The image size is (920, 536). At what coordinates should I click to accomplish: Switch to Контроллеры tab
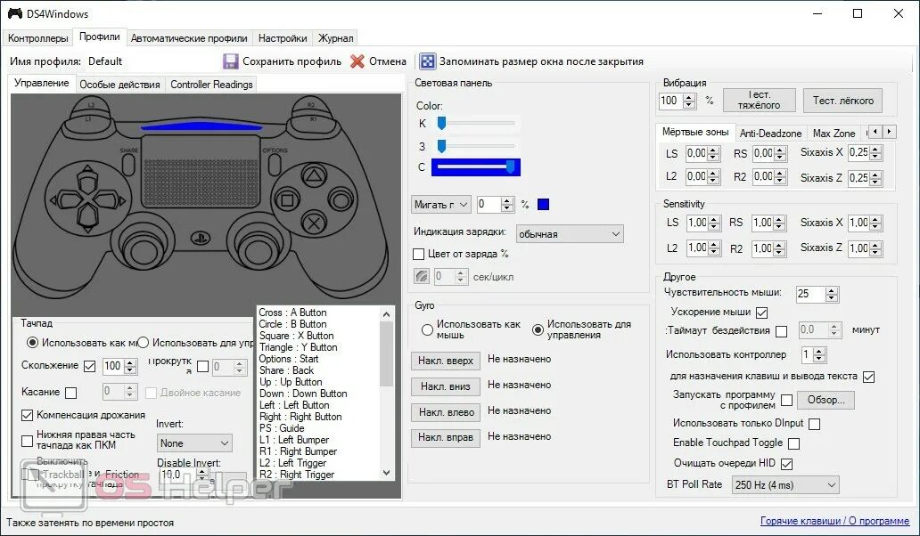point(38,38)
